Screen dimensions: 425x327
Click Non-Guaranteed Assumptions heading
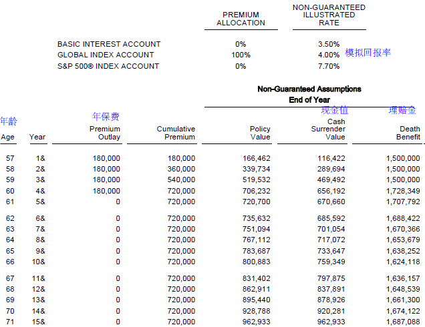click(309, 89)
